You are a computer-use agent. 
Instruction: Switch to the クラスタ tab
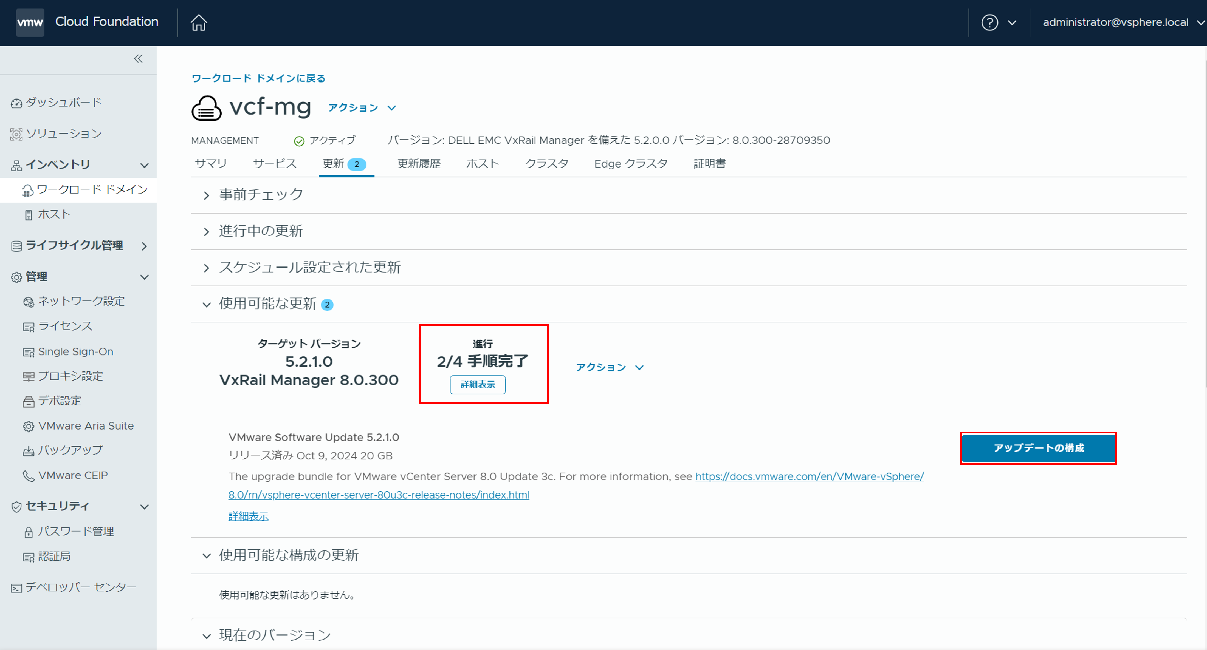pos(547,163)
